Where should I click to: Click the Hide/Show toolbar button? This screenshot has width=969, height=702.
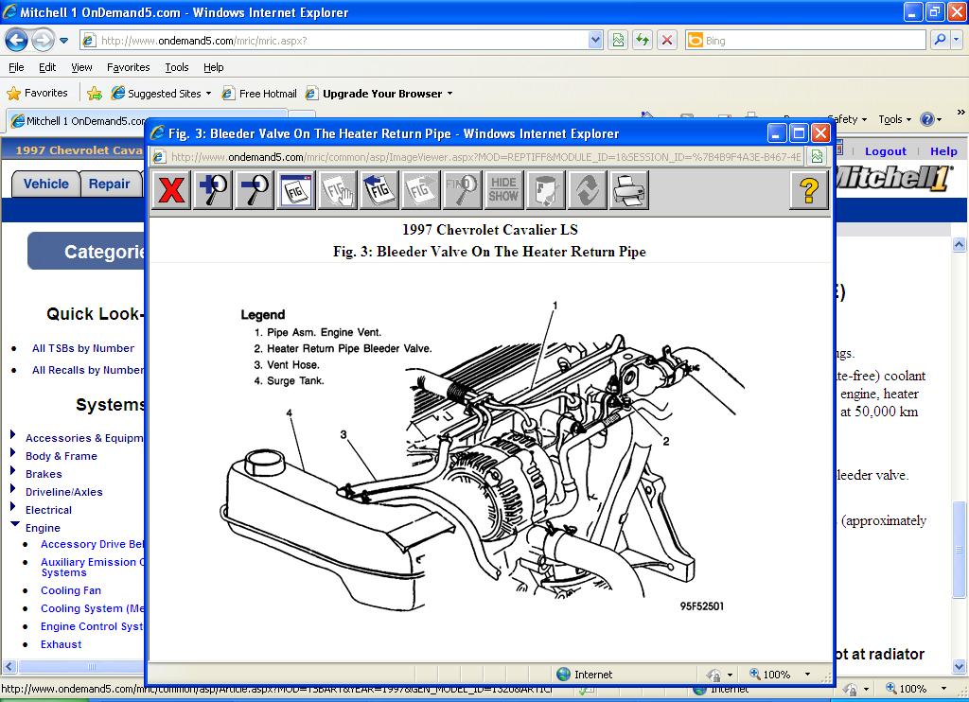(x=503, y=190)
